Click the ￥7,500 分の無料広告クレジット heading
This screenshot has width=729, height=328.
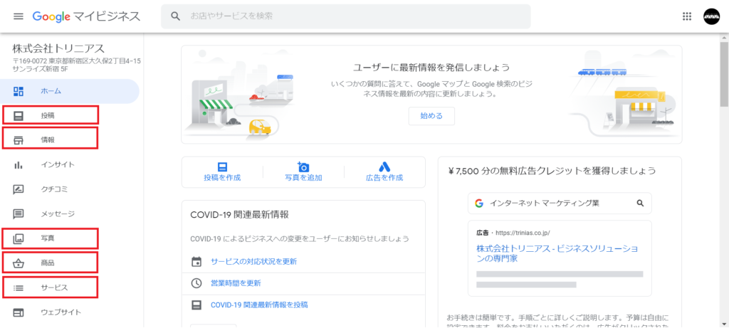click(x=552, y=171)
